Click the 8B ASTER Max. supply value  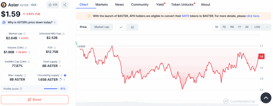coord(17,79)
